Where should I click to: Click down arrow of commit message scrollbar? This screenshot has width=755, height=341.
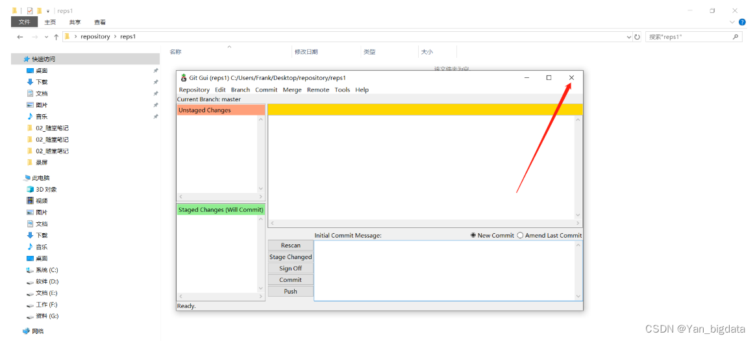click(579, 296)
